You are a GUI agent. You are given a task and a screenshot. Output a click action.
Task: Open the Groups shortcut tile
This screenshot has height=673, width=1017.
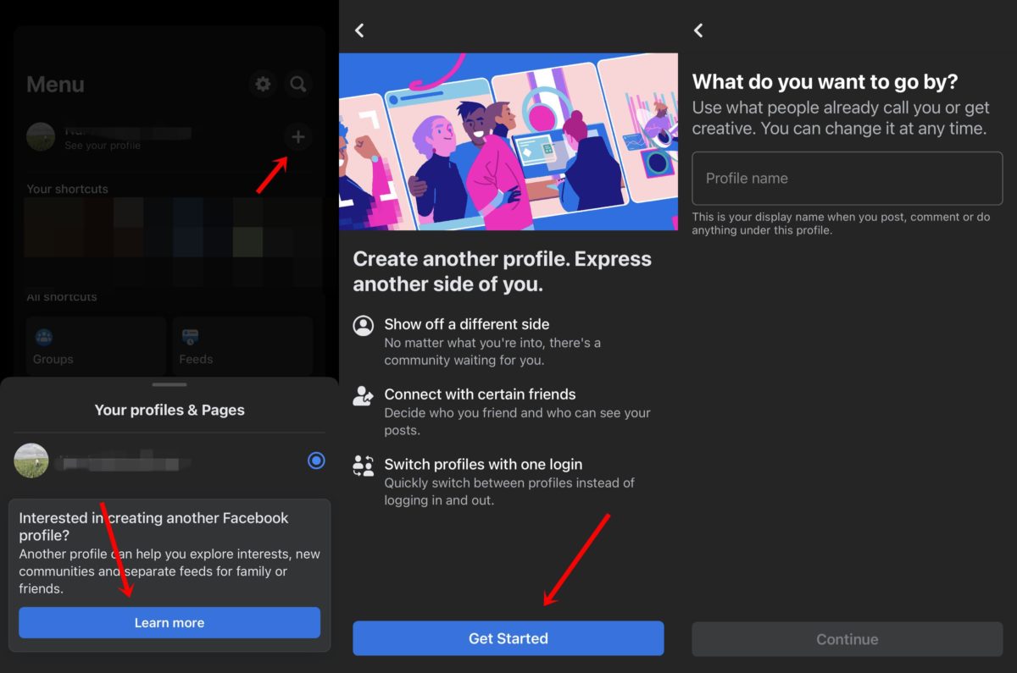(x=96, y=347)
